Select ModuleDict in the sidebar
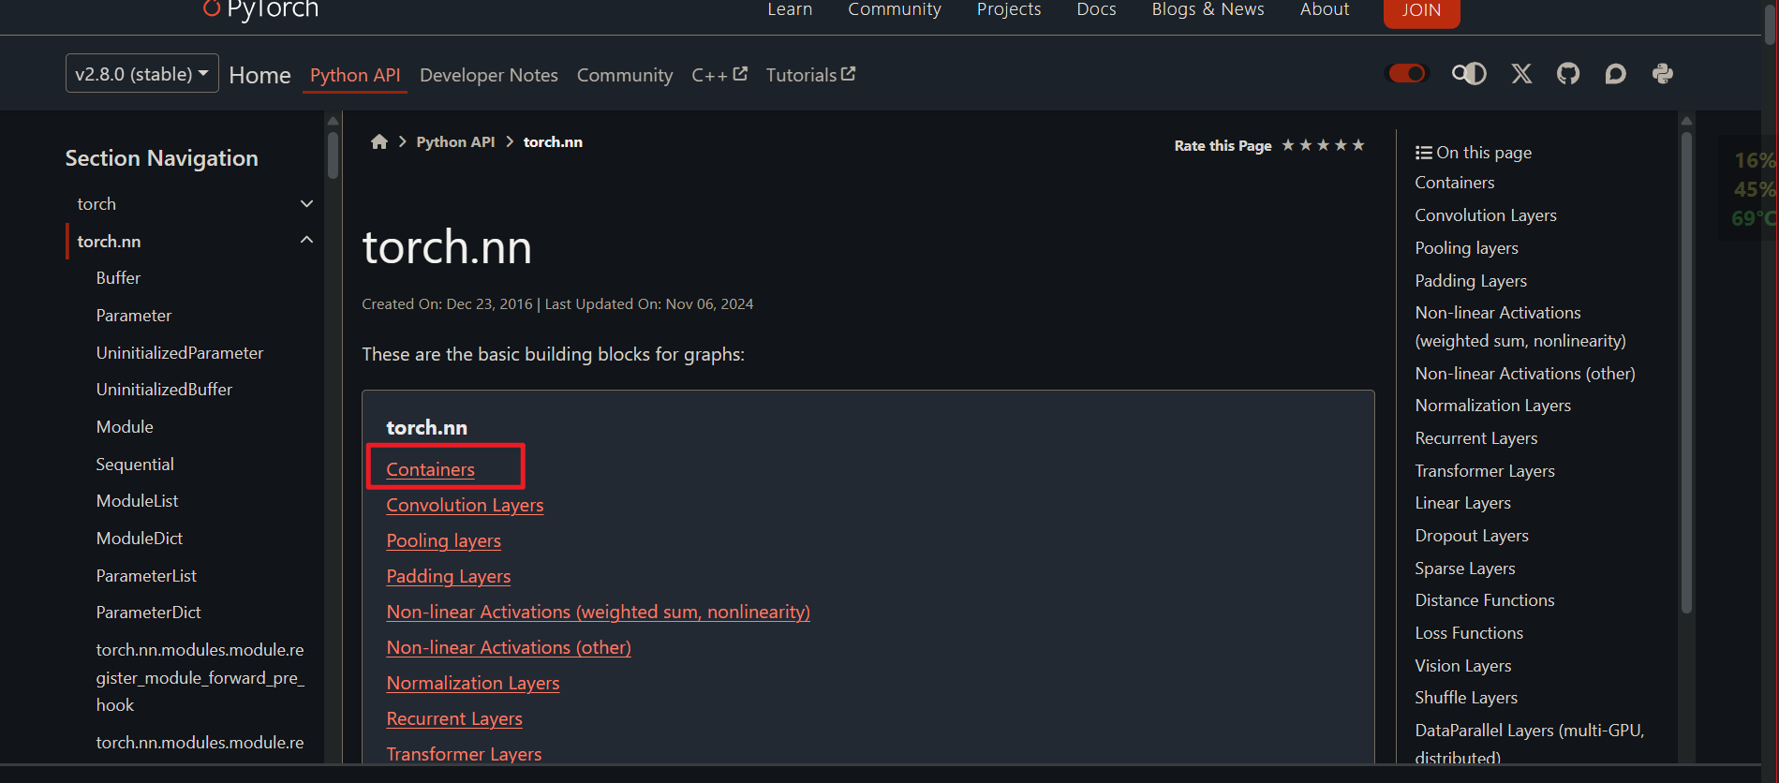The width and height of the screenshot is (1779, 783). tap(140, 539)
